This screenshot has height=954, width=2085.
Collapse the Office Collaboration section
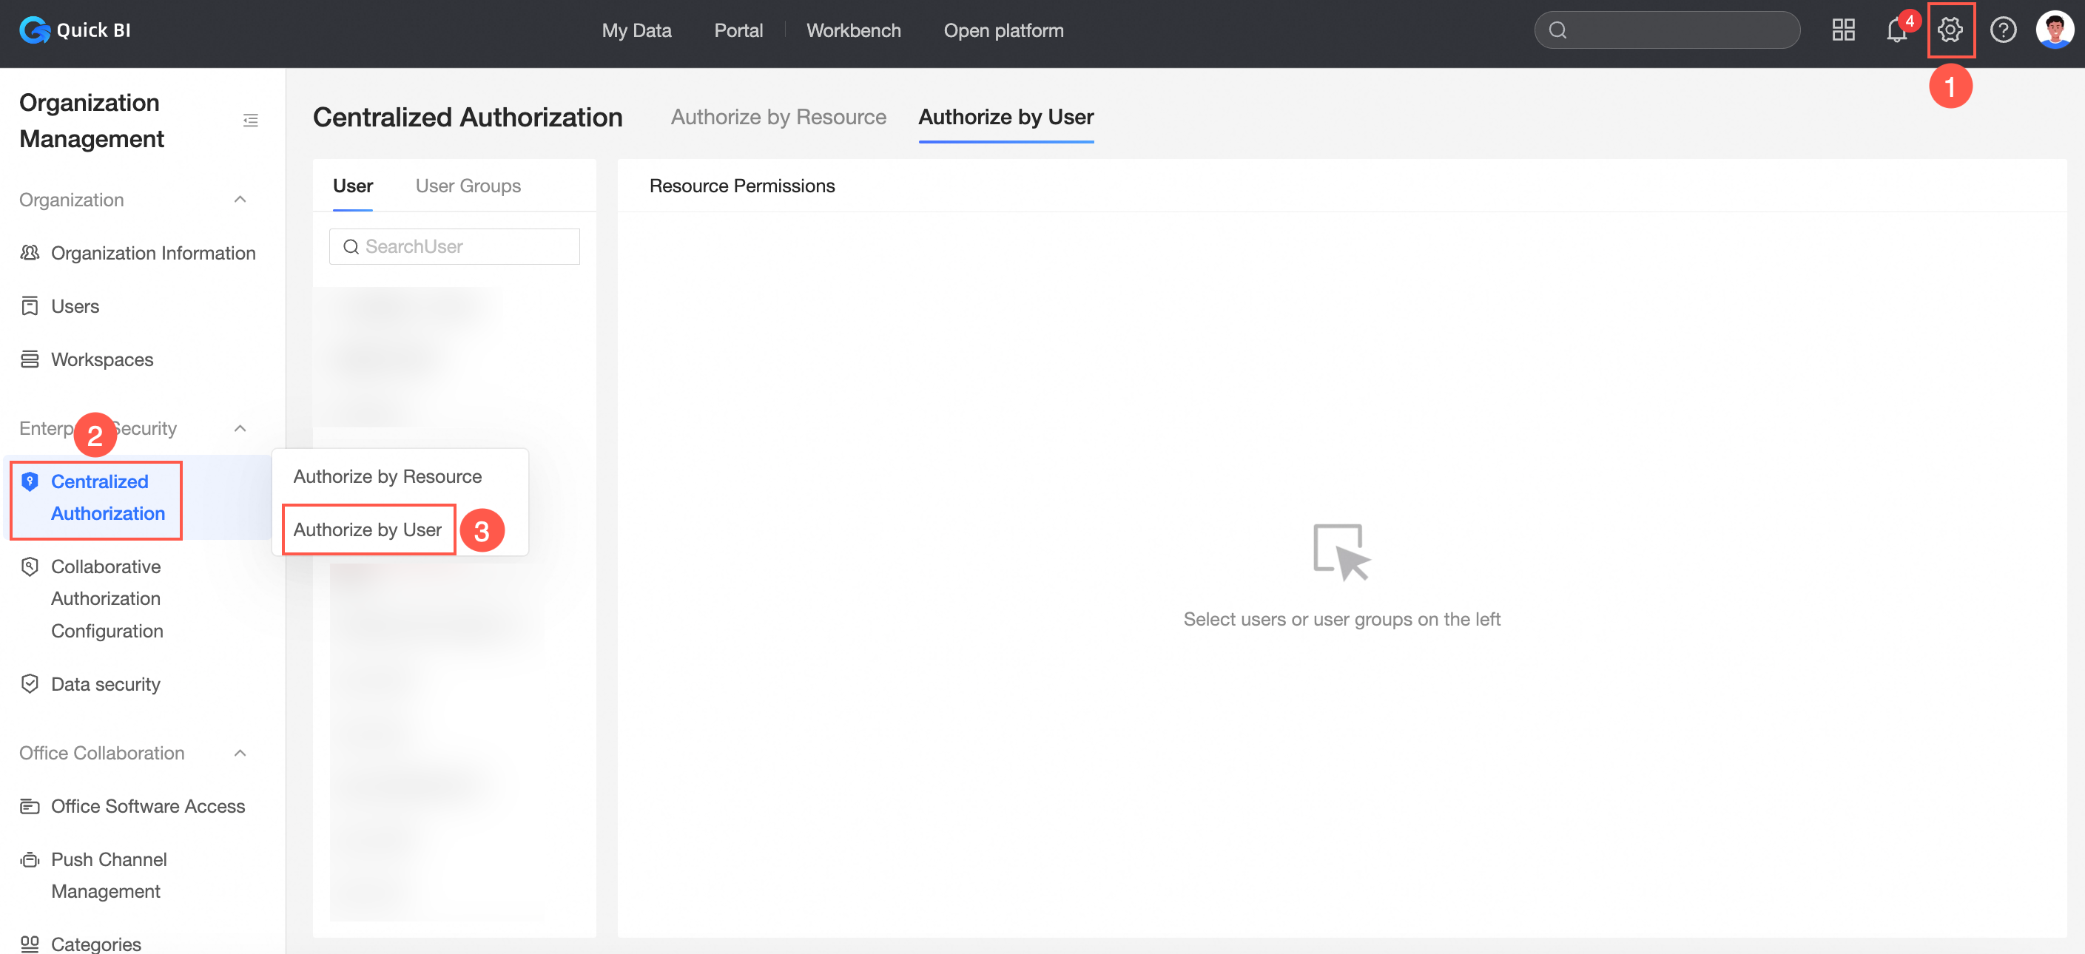[240, 753]
